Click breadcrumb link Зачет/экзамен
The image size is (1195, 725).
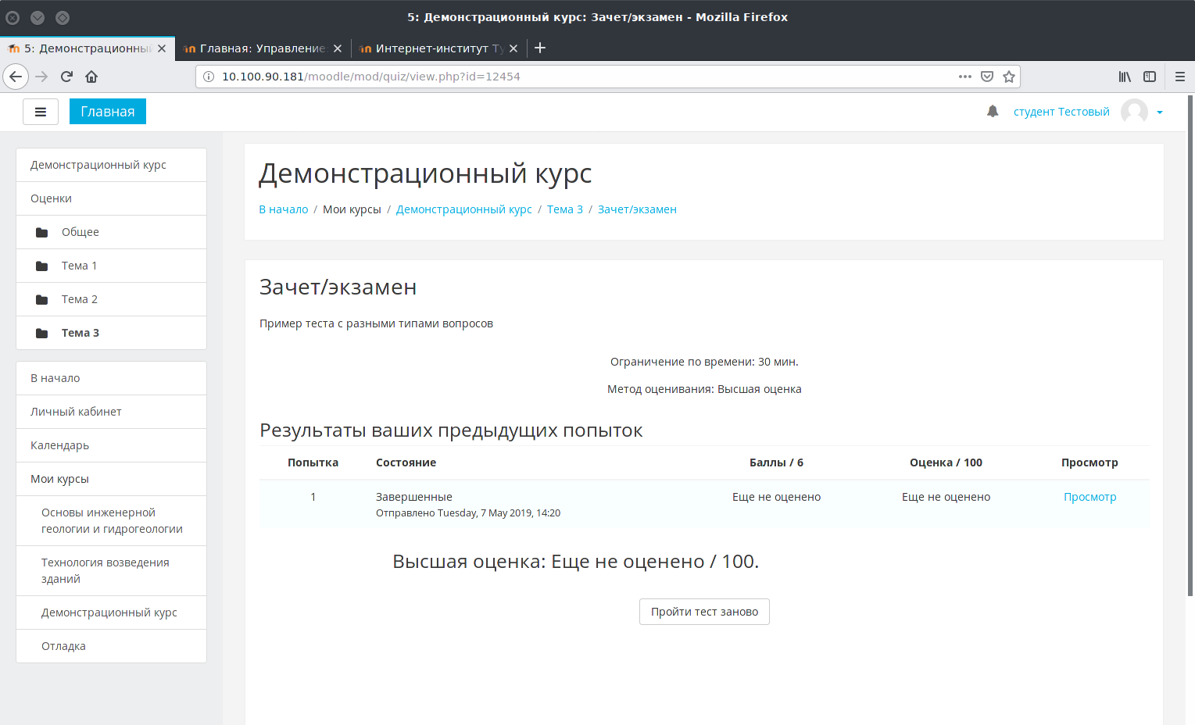point(637,209)
